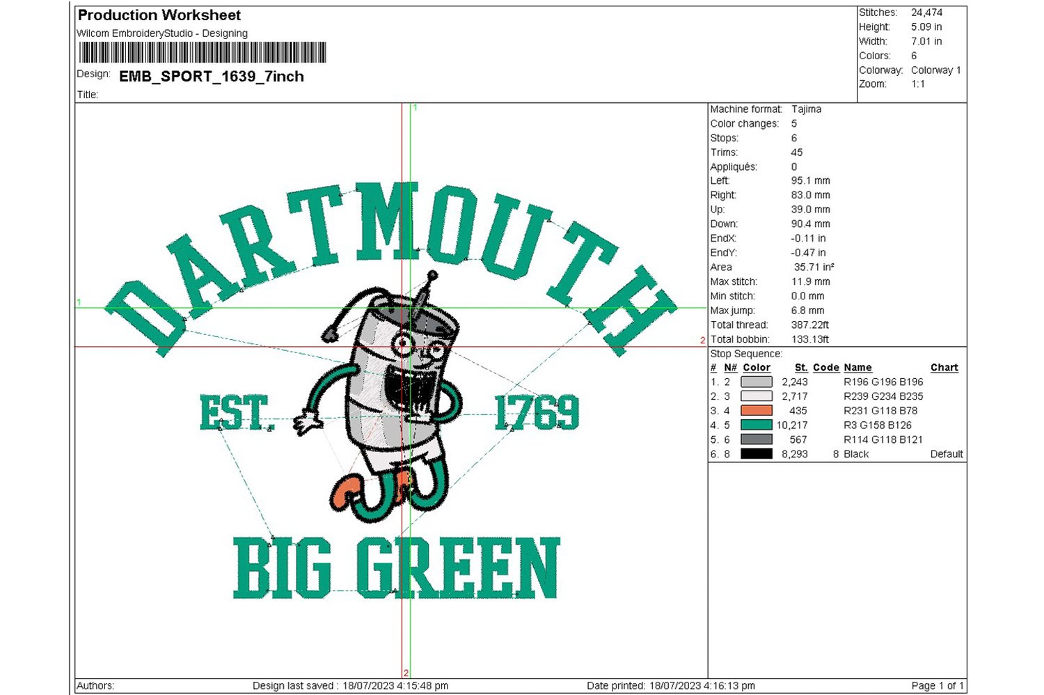Click the barcode under the worksheet title

pos(203,53)
